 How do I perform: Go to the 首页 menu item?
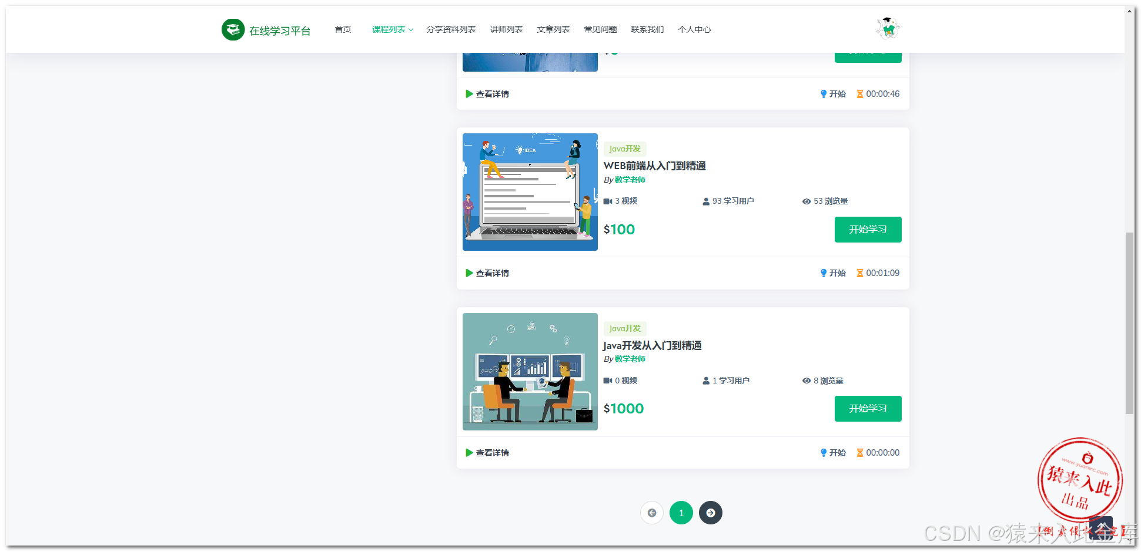(343, 29)
